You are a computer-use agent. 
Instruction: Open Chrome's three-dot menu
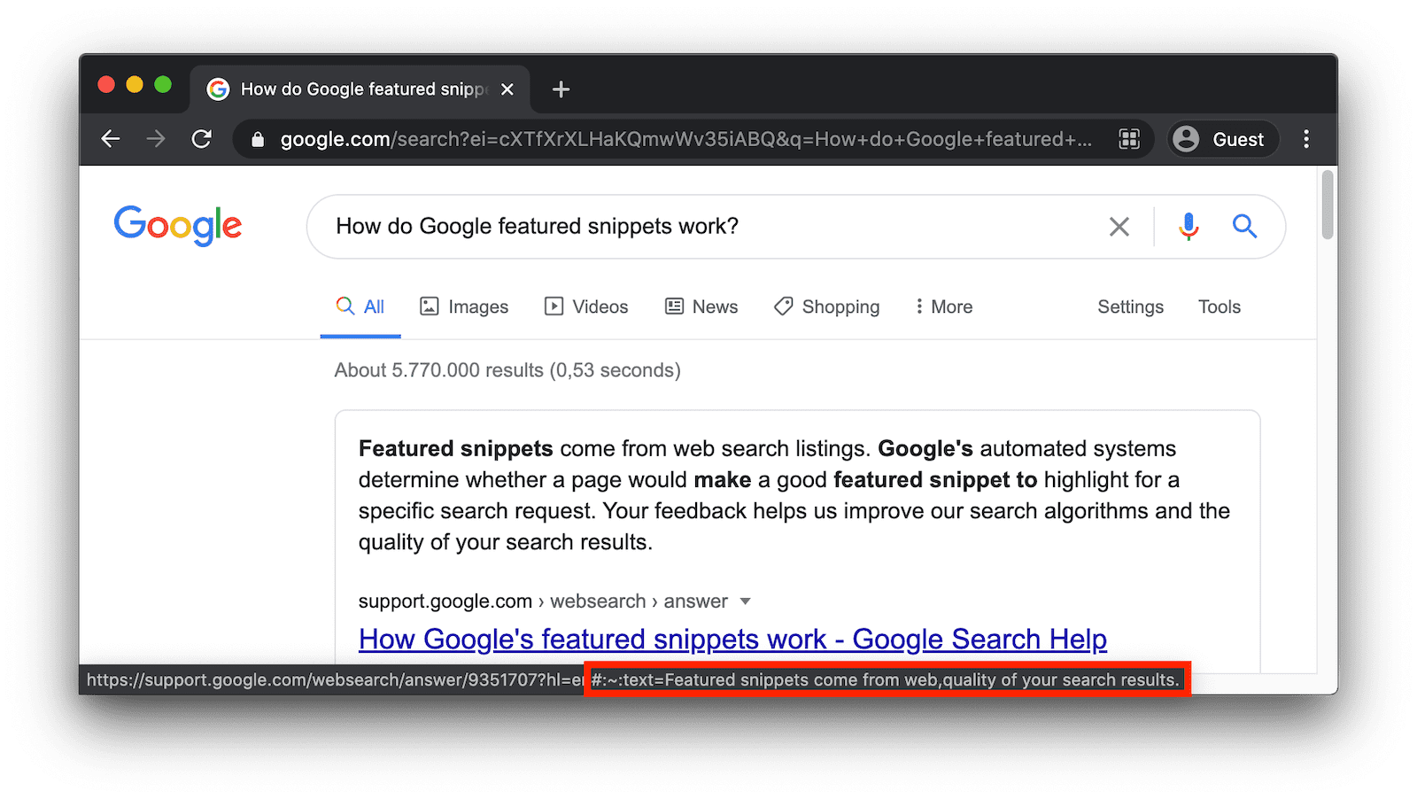pos(1306,139)
